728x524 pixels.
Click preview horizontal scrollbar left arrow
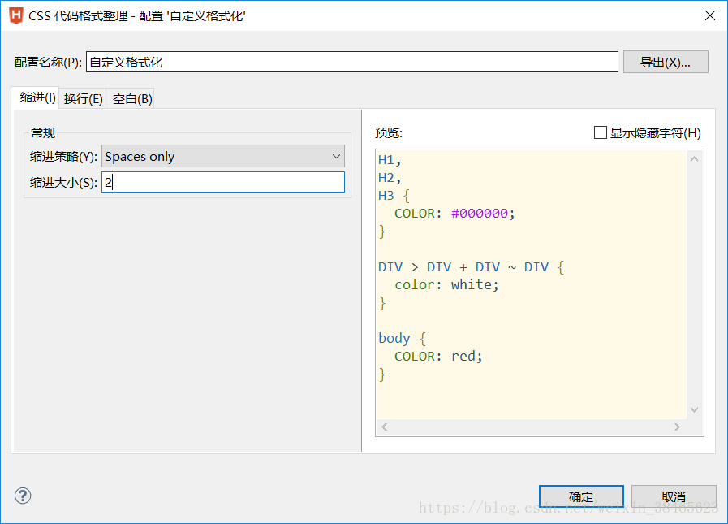coord(385,427)
